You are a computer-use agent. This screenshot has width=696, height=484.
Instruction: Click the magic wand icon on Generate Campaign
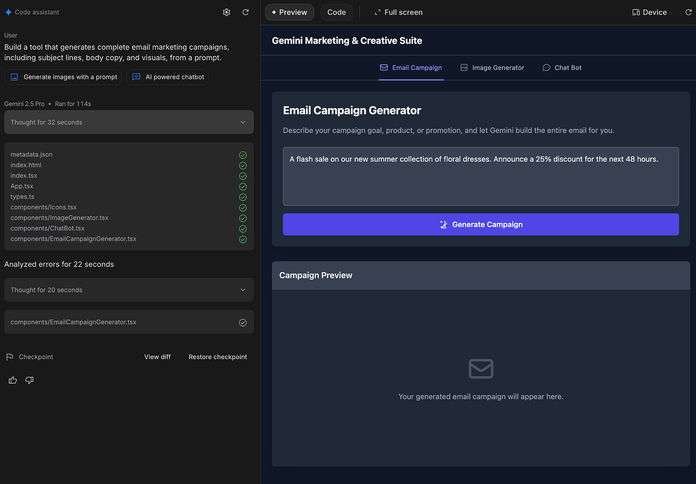pos(444,225)
